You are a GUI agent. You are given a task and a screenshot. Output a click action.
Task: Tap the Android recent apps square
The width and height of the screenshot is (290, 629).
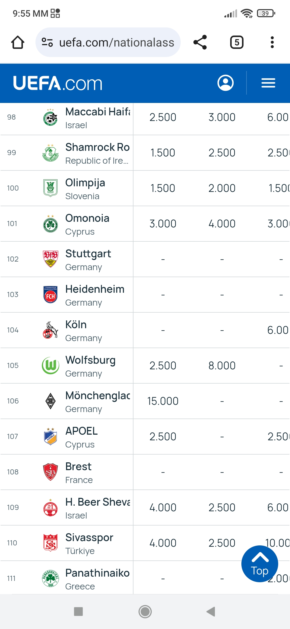pyautogui.click(x=78, y=612)
